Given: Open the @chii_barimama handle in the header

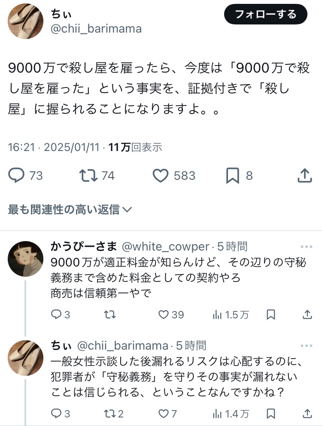Looking at the screenshot, I should [x=96, y=29].
